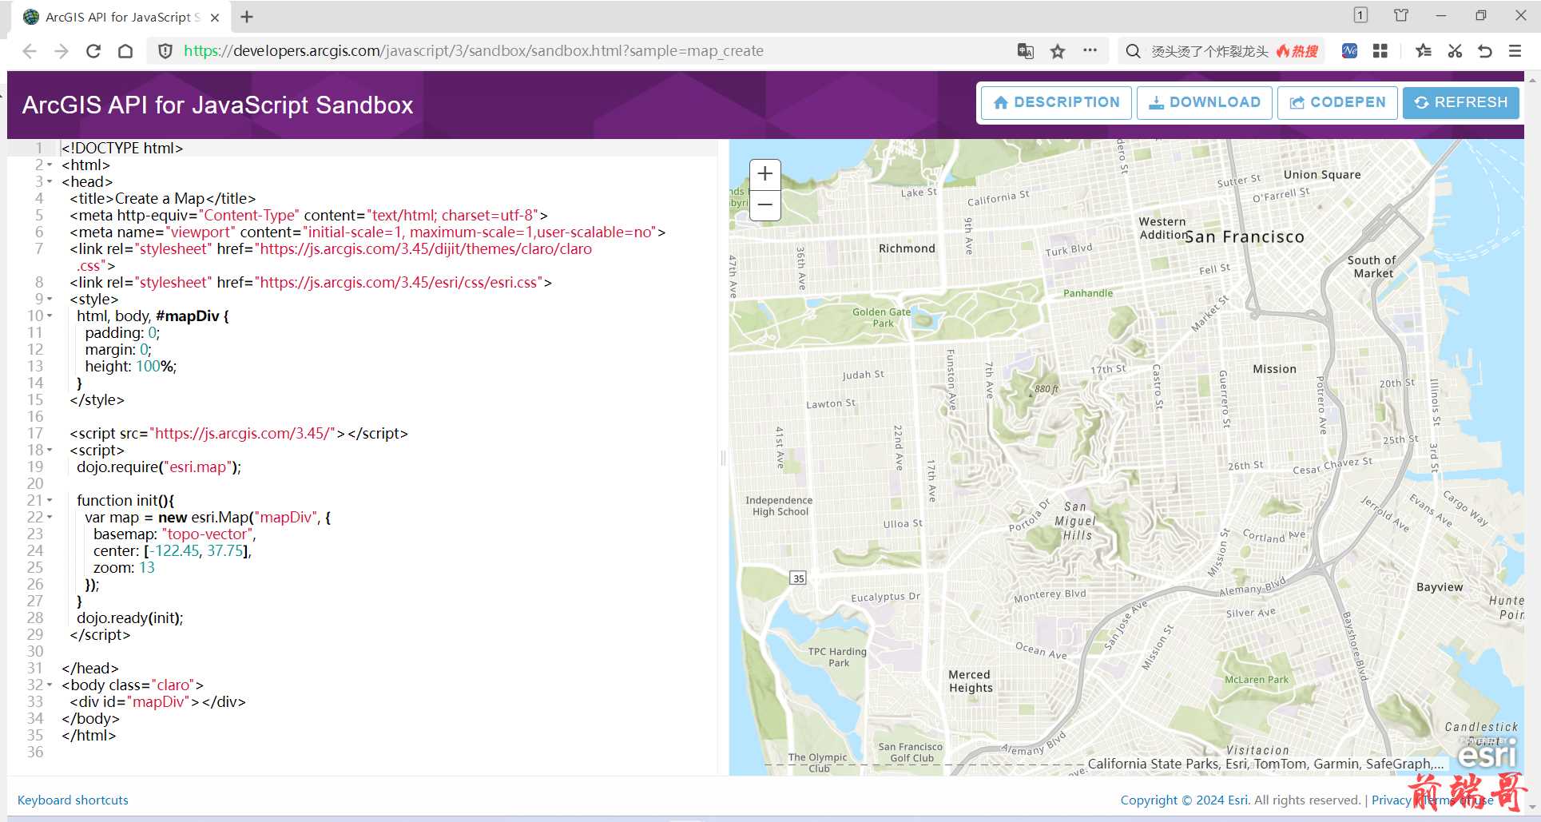The image size is (1541, 822).
Task: Open the four-squares apps grid icon
Action: (1380, 51)
